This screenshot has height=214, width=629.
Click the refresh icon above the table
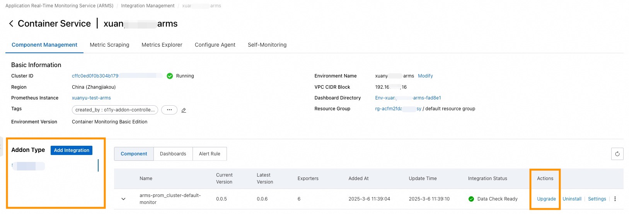pyautogui.click(x=617, y=154)
